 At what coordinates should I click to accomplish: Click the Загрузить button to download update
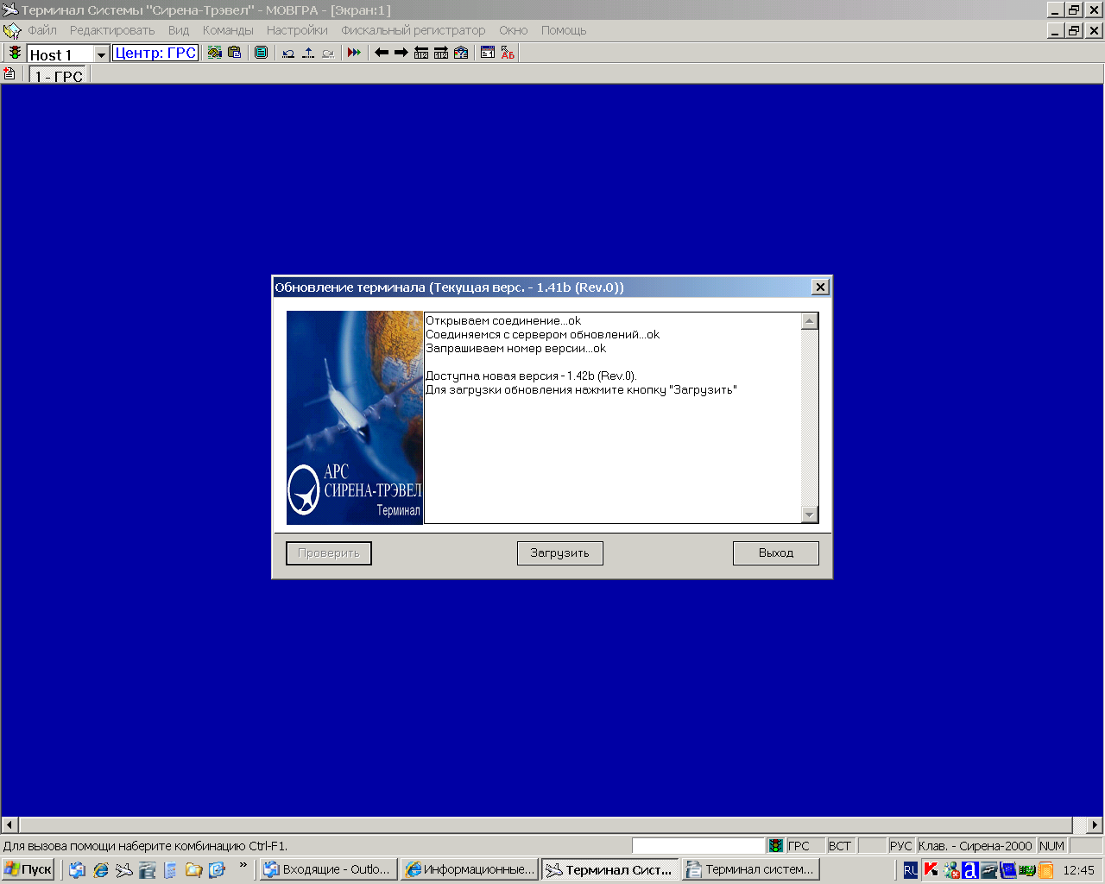point(560,553)
